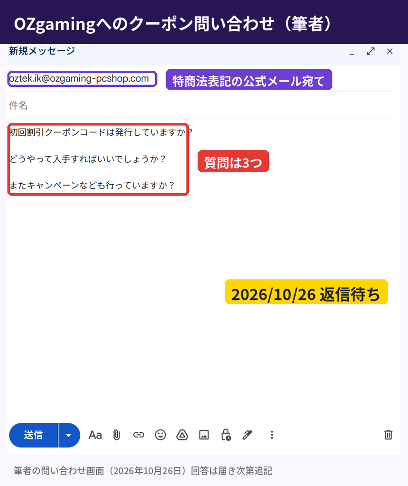Screen dimensions: 408x486
Task: Open more options three-dot menu
Action: (x=272, y=435)
